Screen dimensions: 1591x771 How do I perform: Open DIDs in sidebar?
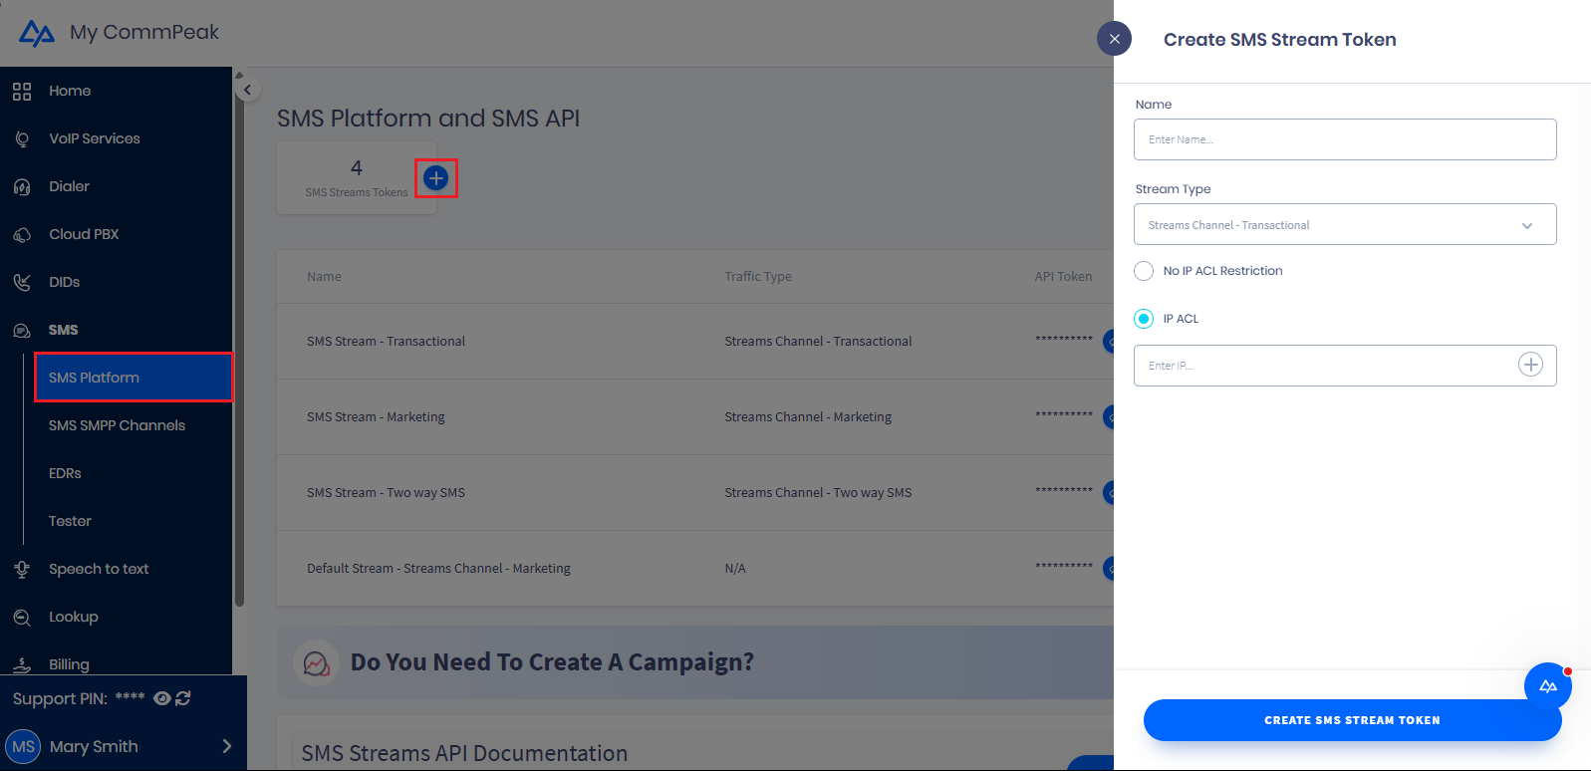(x=64, y=282)
